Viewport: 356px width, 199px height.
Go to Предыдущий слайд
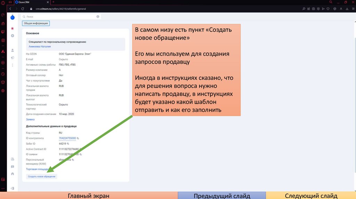[x=222, y=196]
